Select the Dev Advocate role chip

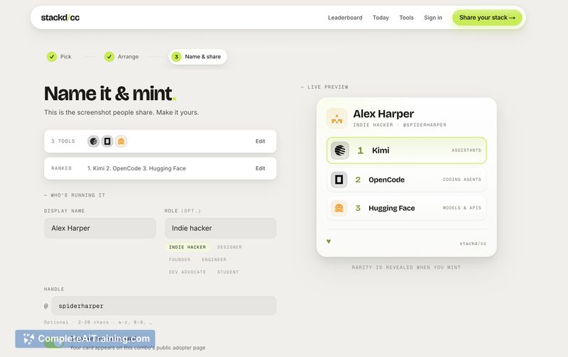[187, 272]
